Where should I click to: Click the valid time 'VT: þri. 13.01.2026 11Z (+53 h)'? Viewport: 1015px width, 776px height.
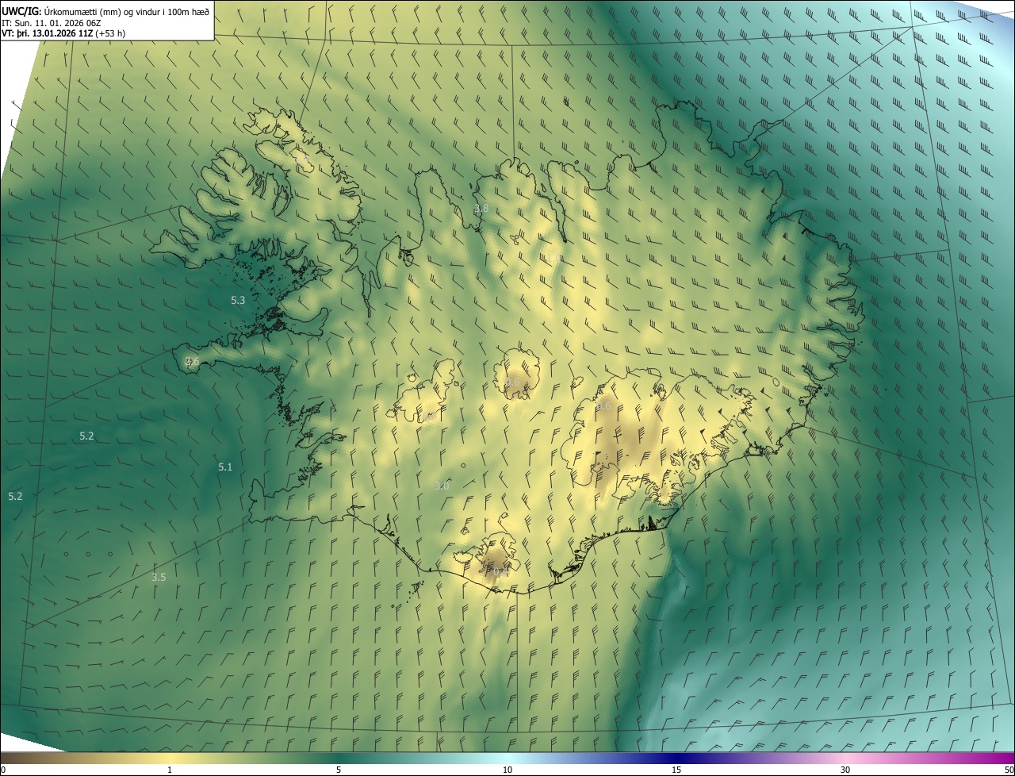63,33
